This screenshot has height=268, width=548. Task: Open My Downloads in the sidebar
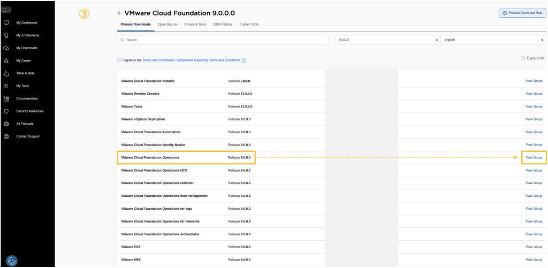click(27, 48)
